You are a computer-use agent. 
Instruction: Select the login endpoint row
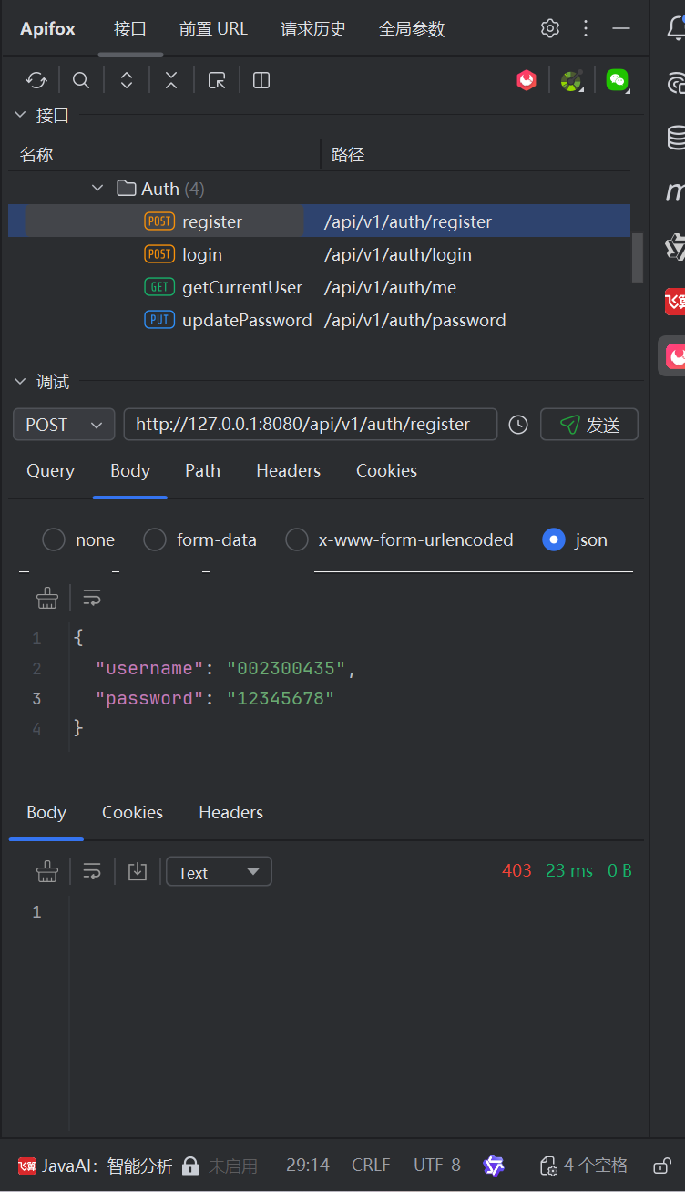pos(319,254)
